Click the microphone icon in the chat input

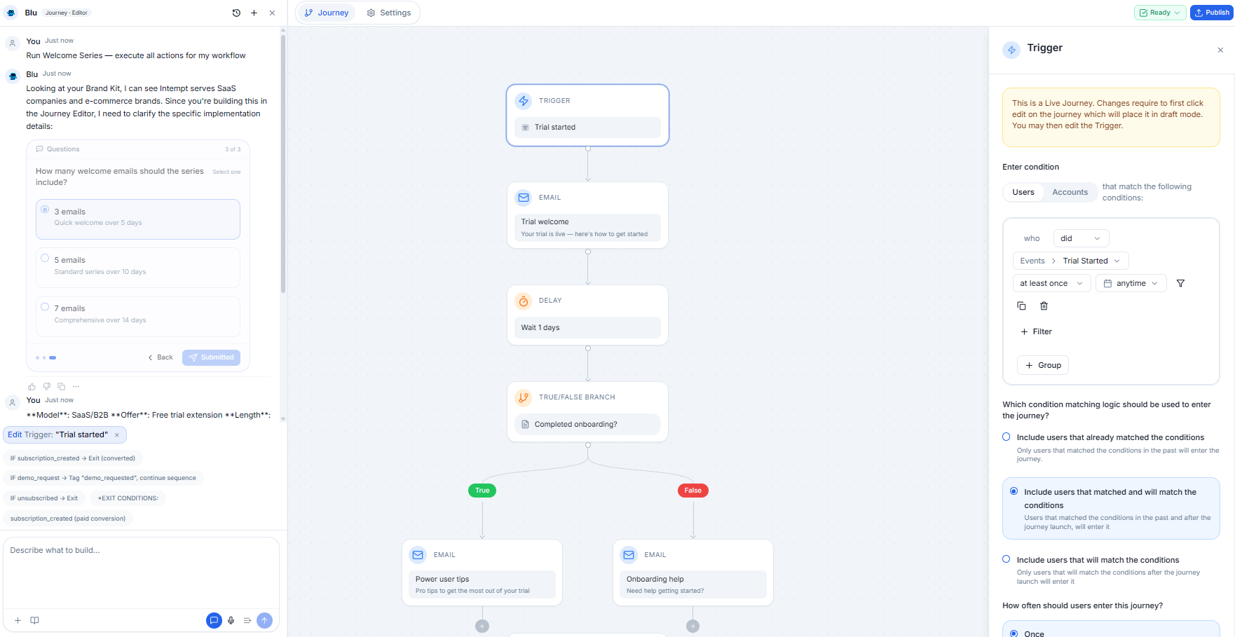(x=231, y=620)
